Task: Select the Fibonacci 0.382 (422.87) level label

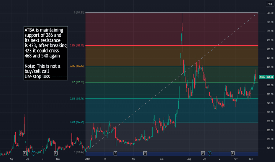Action: pos(77,66)
